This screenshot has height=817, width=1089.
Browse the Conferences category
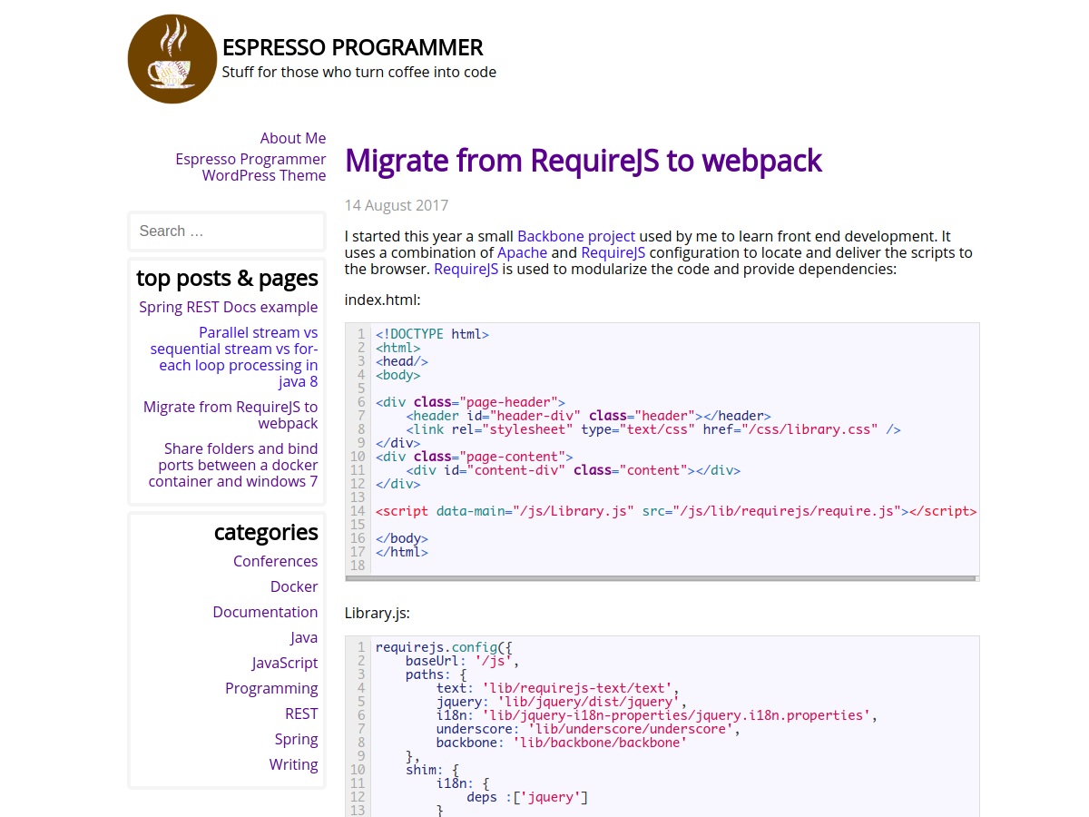(x=275, y=561)
